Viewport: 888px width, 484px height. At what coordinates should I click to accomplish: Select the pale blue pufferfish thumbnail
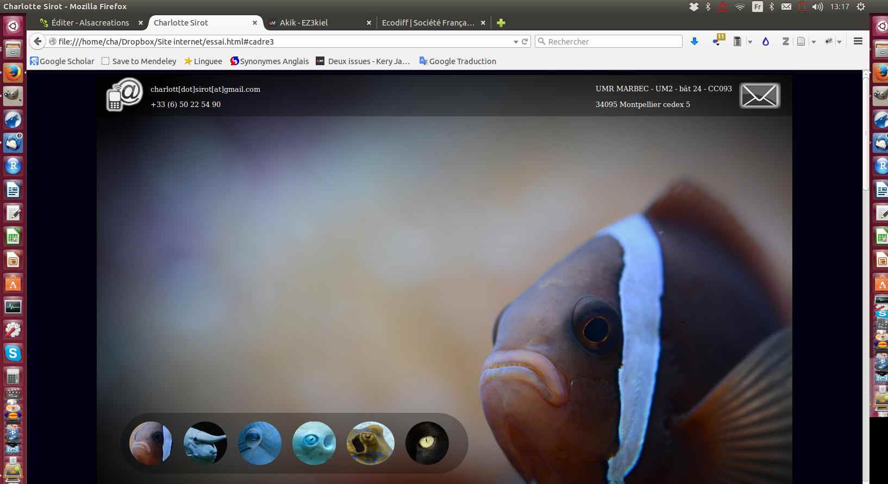(x=314, y=443)
